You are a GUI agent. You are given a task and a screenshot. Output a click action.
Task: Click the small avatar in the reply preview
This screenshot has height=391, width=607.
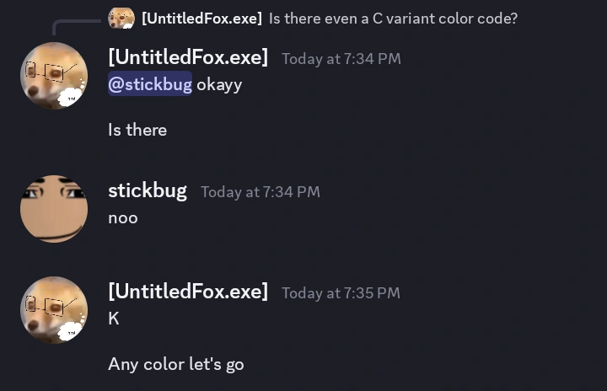(121, 18)
